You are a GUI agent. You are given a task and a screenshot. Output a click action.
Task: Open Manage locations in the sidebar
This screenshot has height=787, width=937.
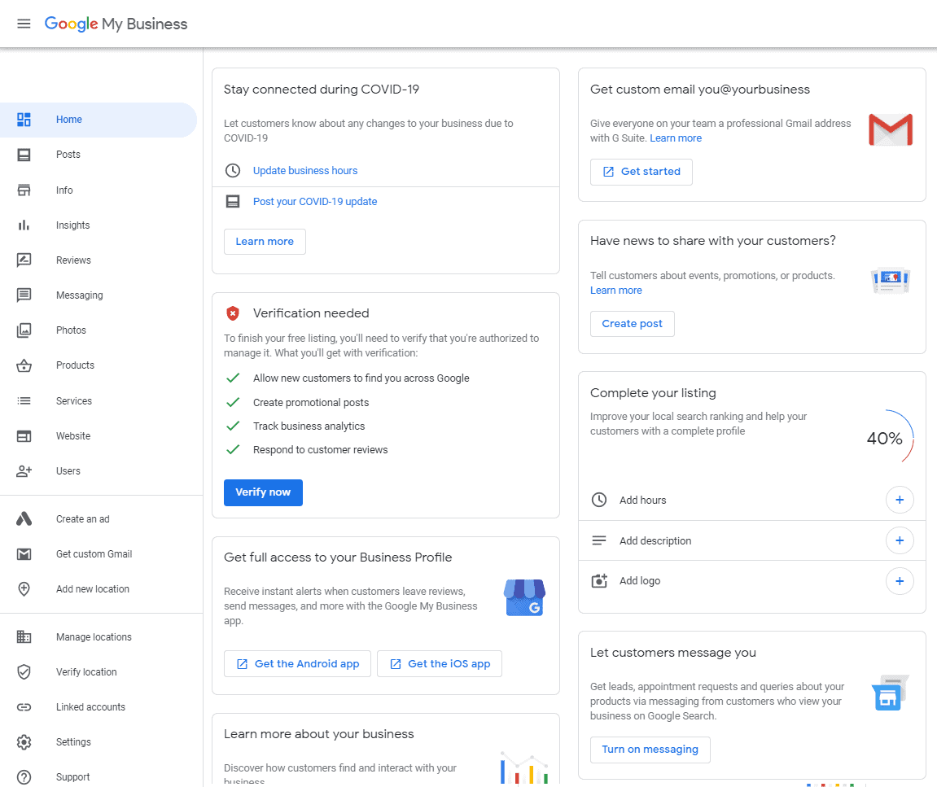coord(94,637)
